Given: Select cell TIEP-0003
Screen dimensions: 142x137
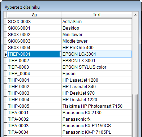Looking at the screenshot, I should [34, 67].
